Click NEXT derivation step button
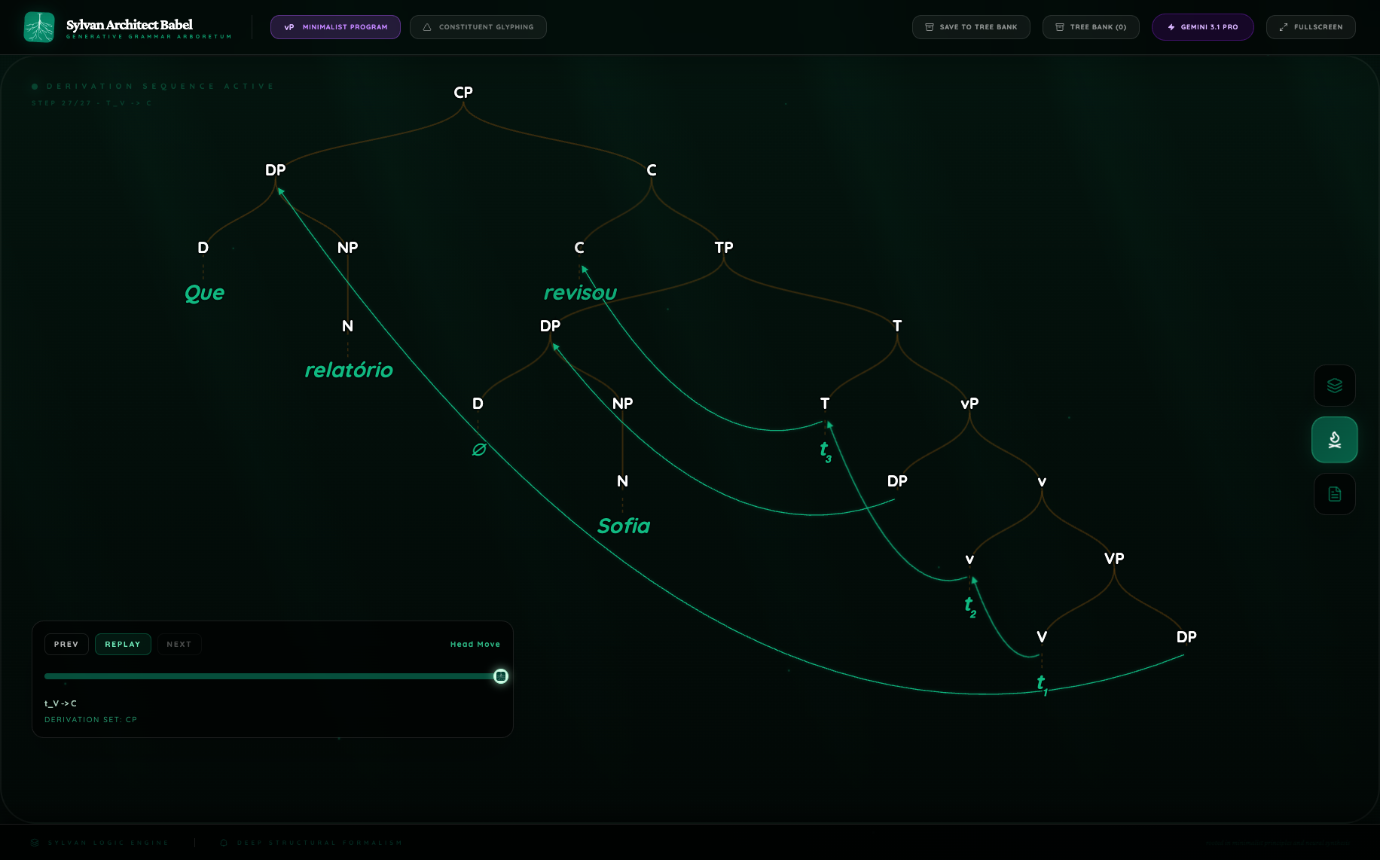Image resolution: width=1380 pixels, height=860 pixels. click(179, 645)
